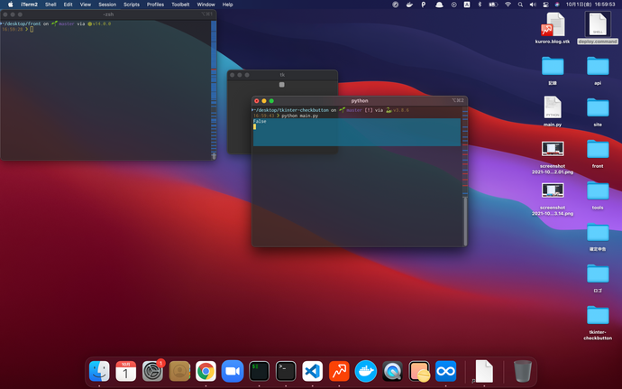Click the iTerm2 icon with green dollar prompt in the Dock
This screenshot has height=389, width=622.
coord(259,371)
